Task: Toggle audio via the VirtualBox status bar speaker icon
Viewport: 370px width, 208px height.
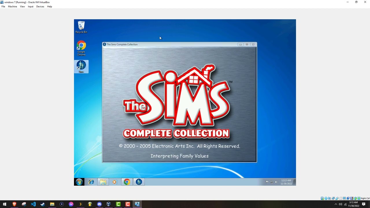Action: tap(330, 198)
